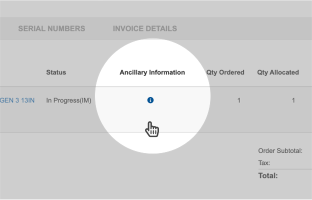
Task: Click the blue ancillary information info icon
Action: 150,100
